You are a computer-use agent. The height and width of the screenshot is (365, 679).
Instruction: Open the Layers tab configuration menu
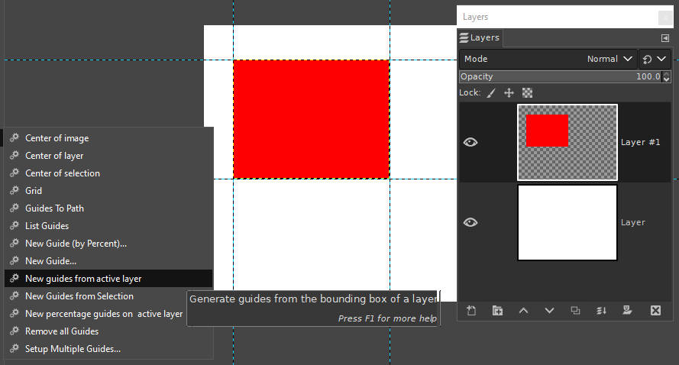click(665, 38)
